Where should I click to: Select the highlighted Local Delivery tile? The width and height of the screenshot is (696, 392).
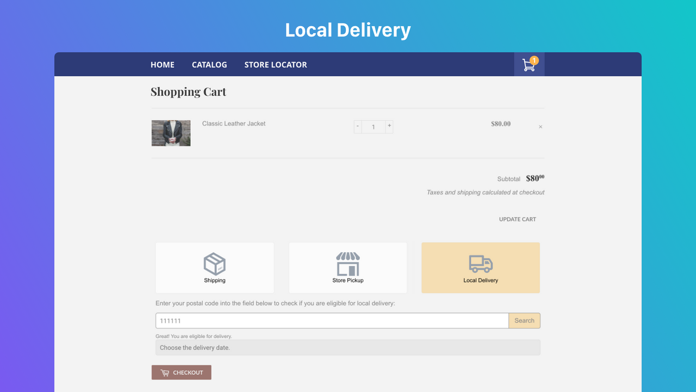[x=480, y=267]
